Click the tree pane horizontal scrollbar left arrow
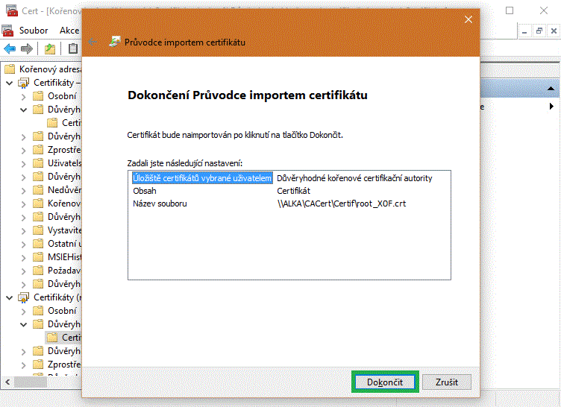561x407 pixels. click(x=6, y=381)
